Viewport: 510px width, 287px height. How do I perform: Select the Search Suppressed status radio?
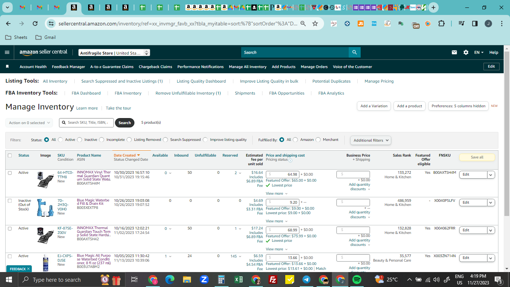(x=165, y=140)
